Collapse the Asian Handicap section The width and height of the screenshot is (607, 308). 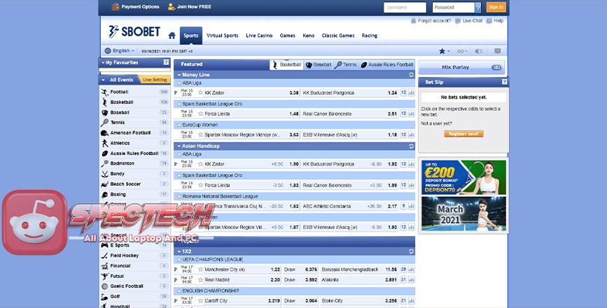point(179,146)
